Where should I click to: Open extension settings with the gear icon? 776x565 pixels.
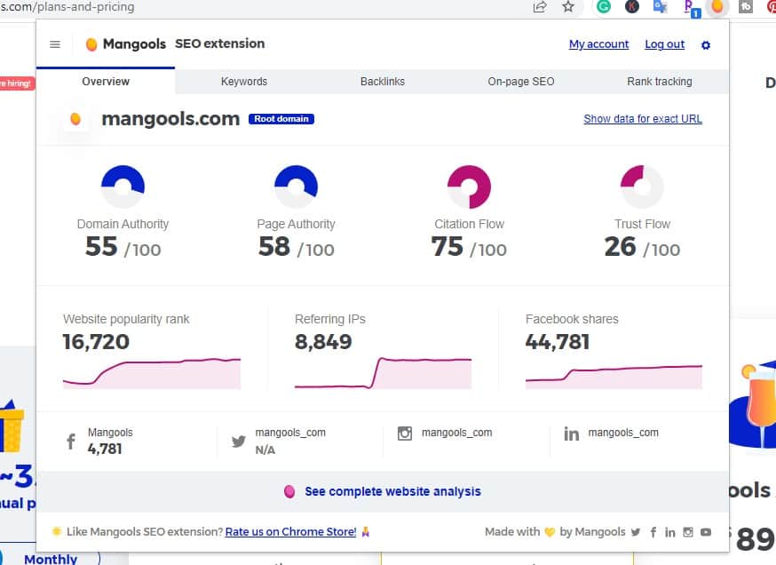coord(706,45)
